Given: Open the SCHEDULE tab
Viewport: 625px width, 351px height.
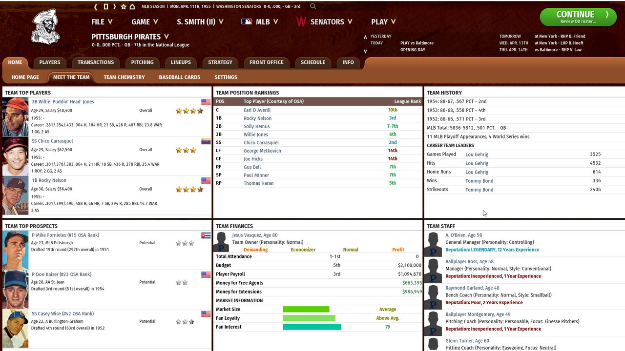Looking at the screenshot, I should 313,62.
